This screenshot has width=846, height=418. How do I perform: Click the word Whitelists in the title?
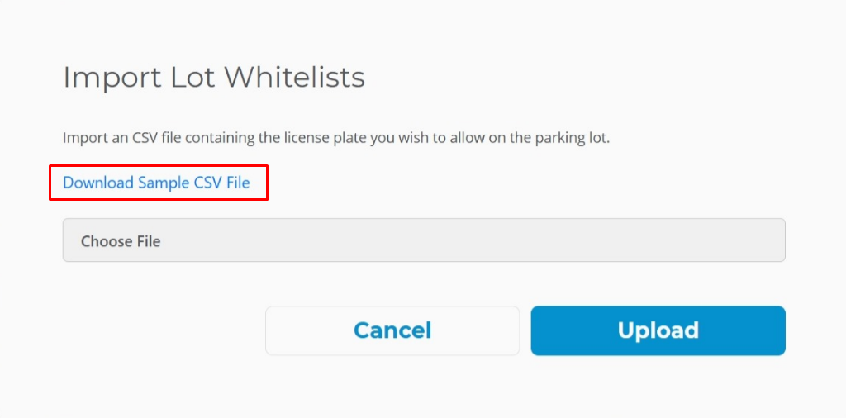pos(294,77)
